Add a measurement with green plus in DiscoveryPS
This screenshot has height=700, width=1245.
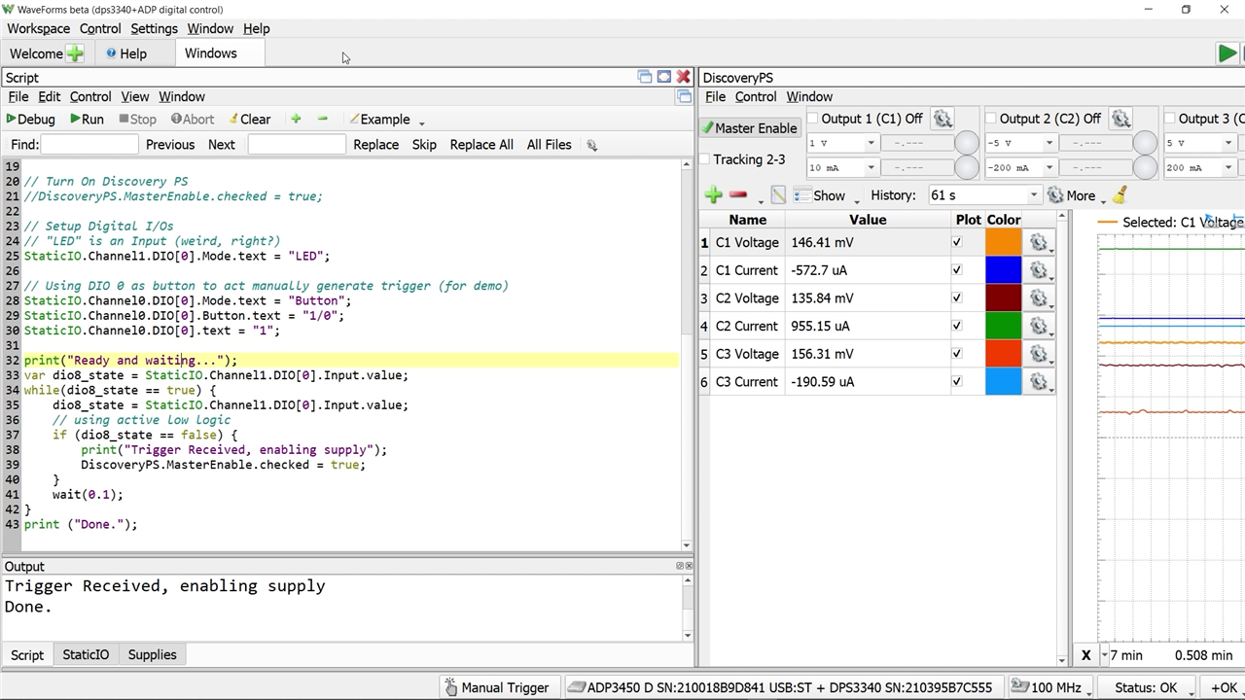point(714,195)
